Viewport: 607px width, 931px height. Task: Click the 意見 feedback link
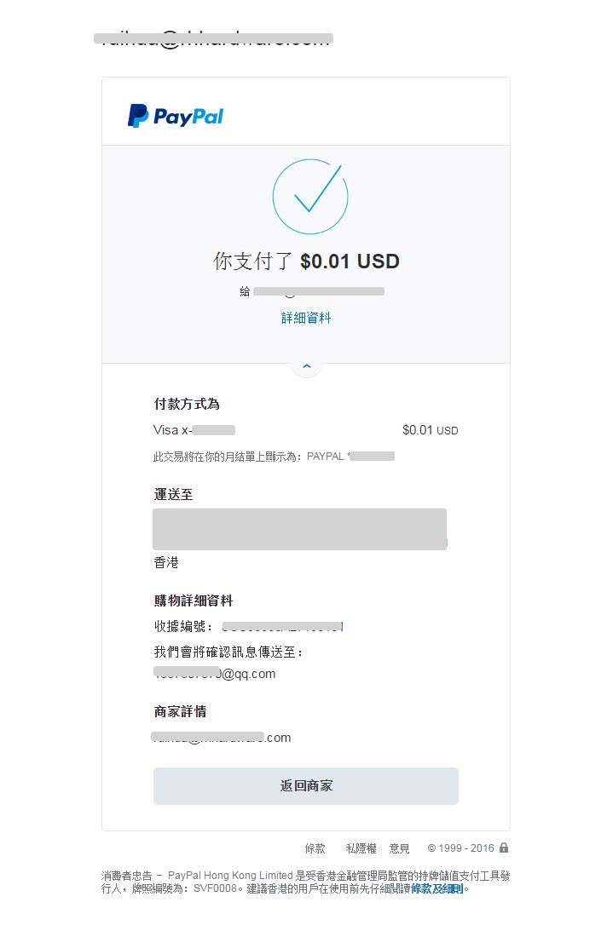click(398, 848)
